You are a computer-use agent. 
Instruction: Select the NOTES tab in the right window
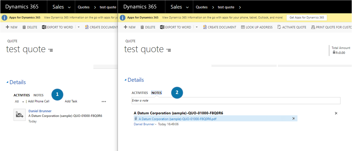(x=157, y=93)
